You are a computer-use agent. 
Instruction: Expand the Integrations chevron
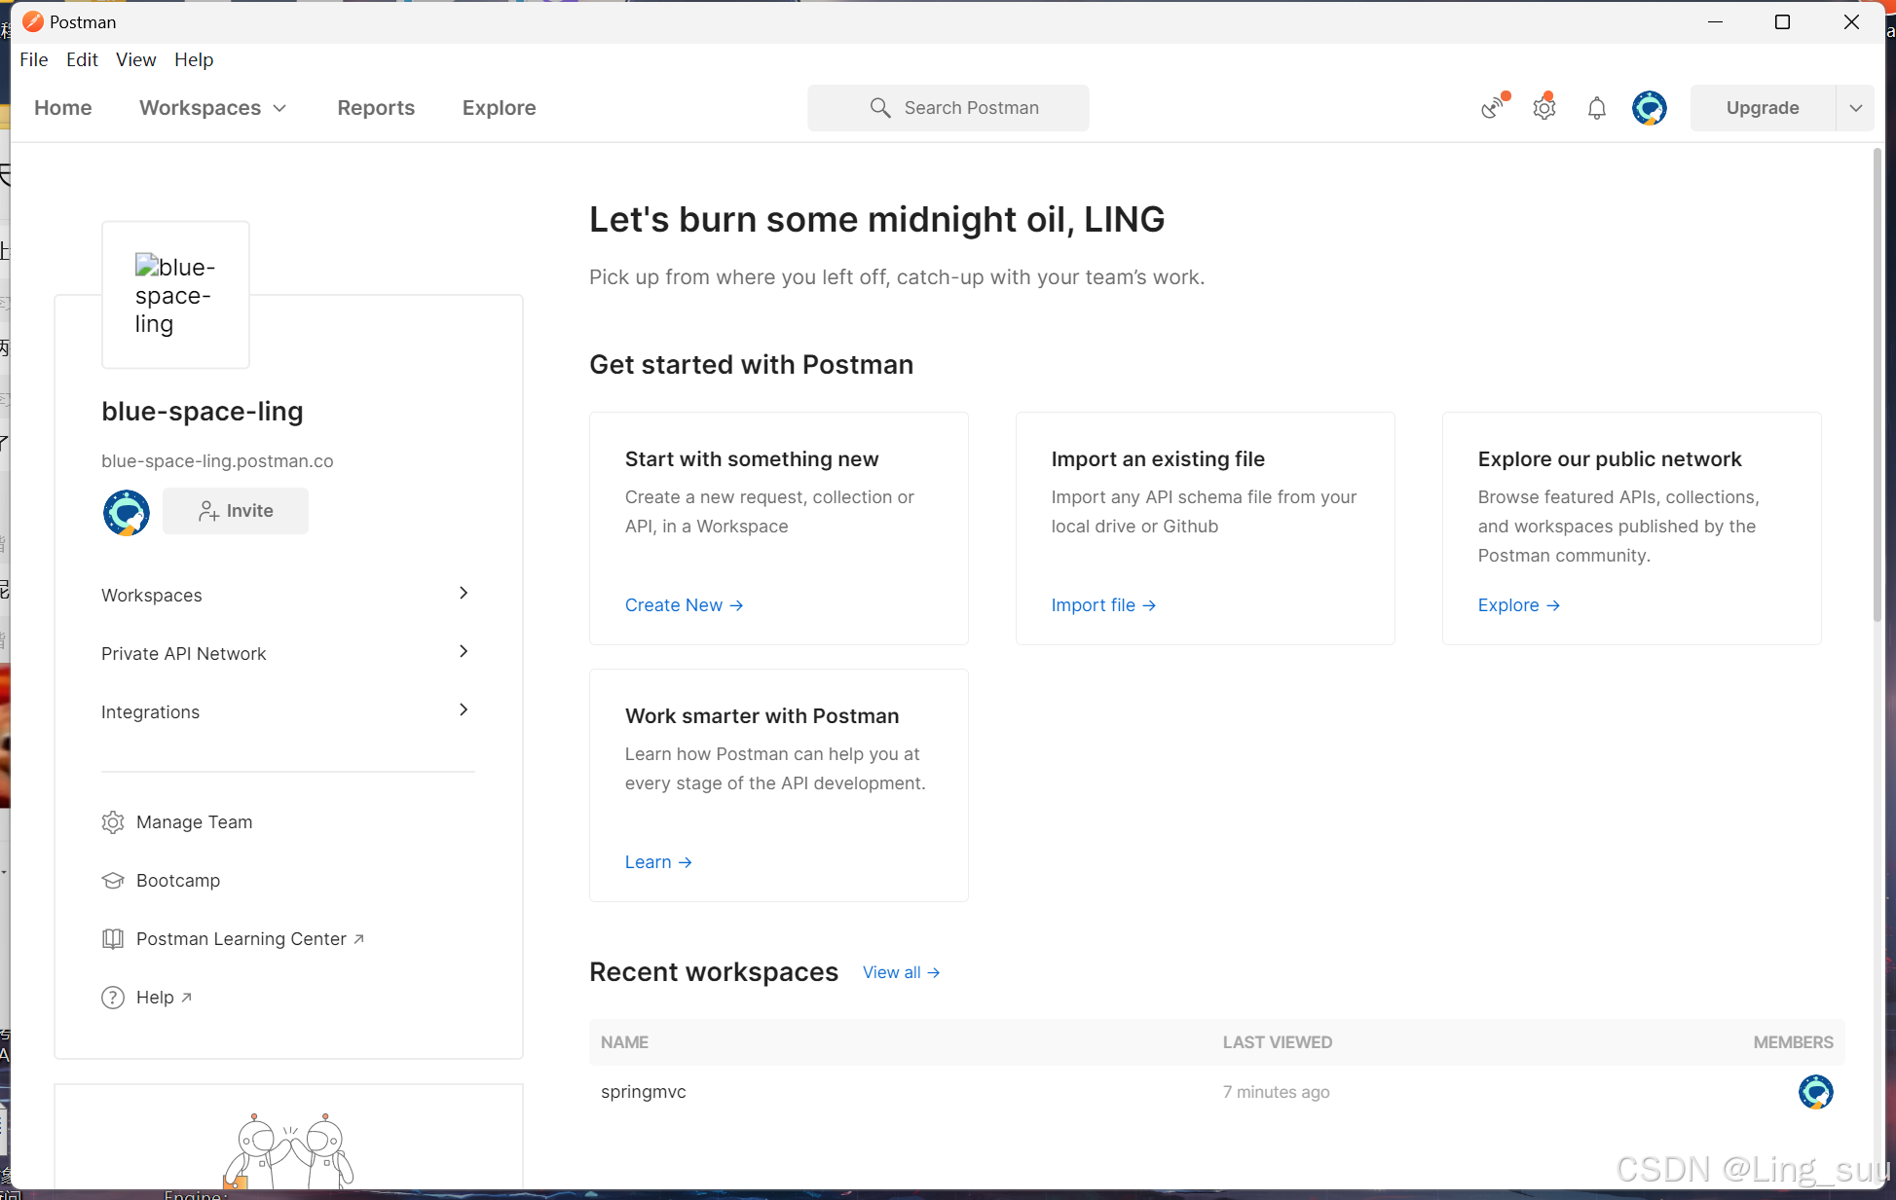pyautogui.click(x=464, y=710)
